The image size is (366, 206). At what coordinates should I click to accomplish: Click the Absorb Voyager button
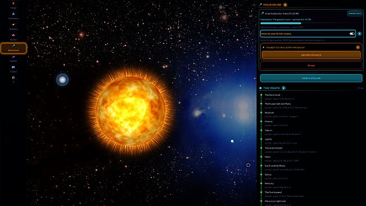pyautogui.click(x=311, y=55)
